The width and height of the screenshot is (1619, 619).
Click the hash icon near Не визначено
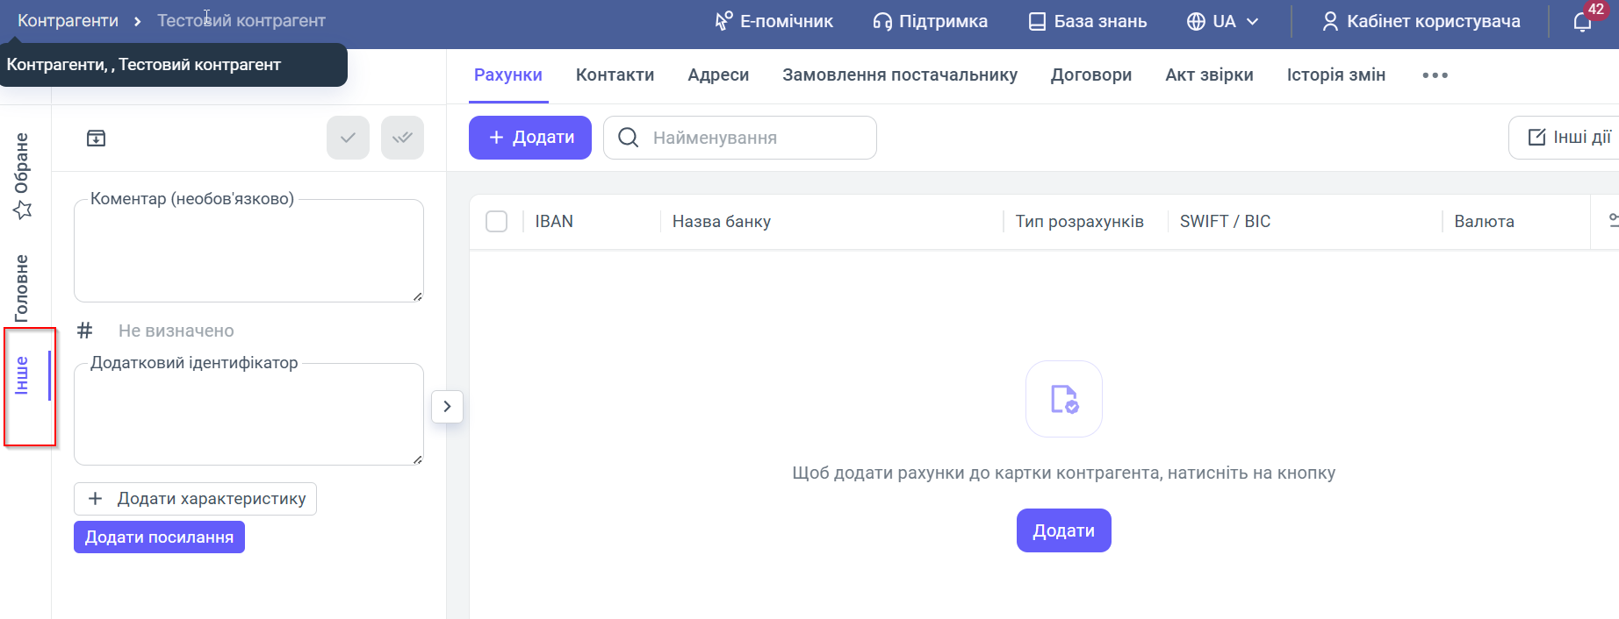coord(85,331)
